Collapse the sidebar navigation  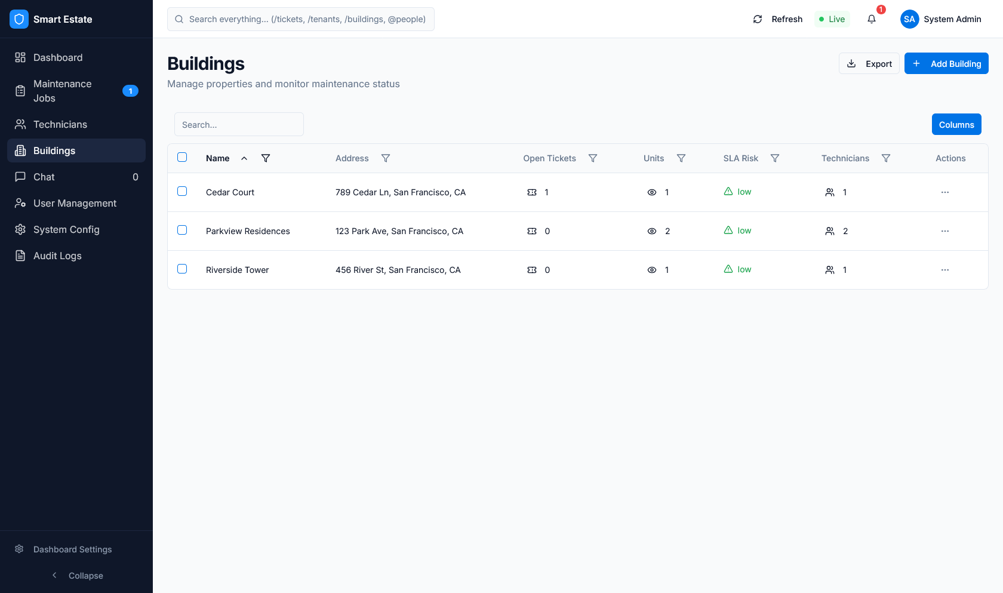[x=76, y=576]
